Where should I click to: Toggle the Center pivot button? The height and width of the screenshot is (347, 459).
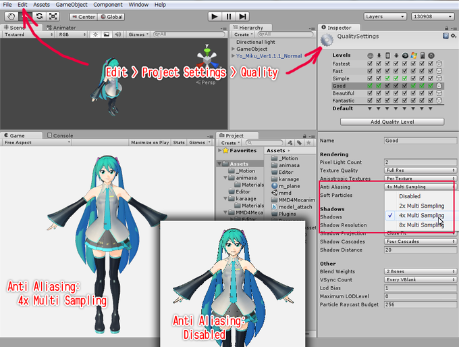pyautogui.click(x=84, y=17)
